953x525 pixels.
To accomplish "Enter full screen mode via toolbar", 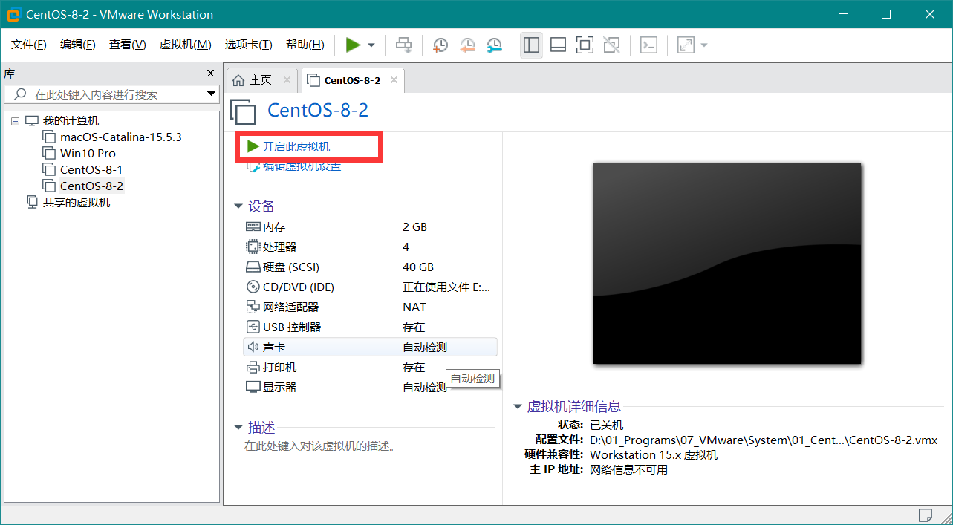I will [585, 45].
